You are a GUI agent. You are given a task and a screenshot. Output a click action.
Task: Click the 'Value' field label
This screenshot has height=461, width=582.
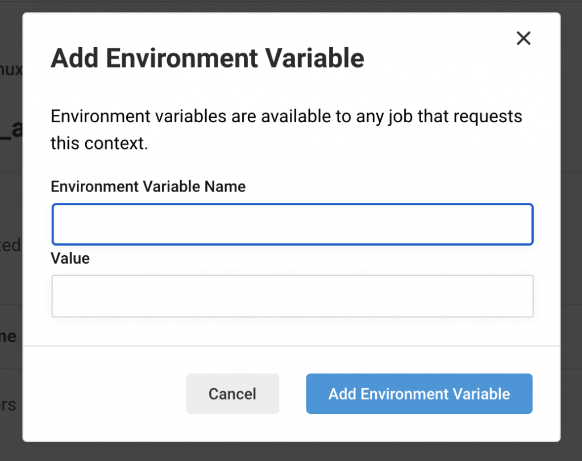click(70, 259)
